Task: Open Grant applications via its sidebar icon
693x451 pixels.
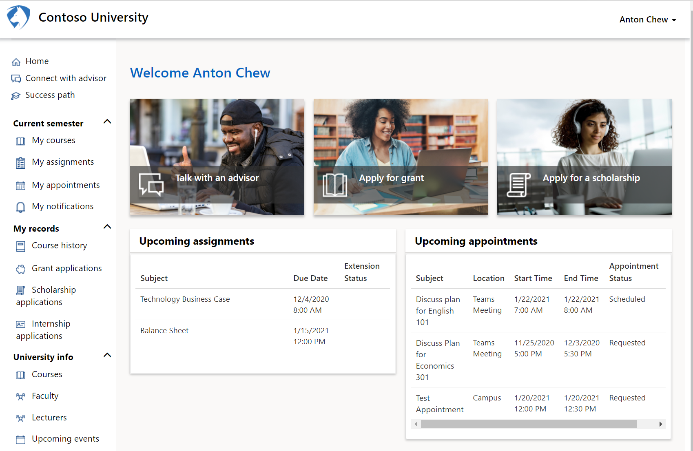Action: [x=20, y=269]
